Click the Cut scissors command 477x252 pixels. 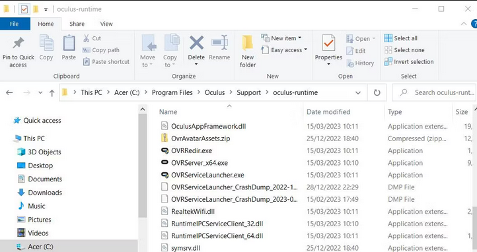point(92,38)
